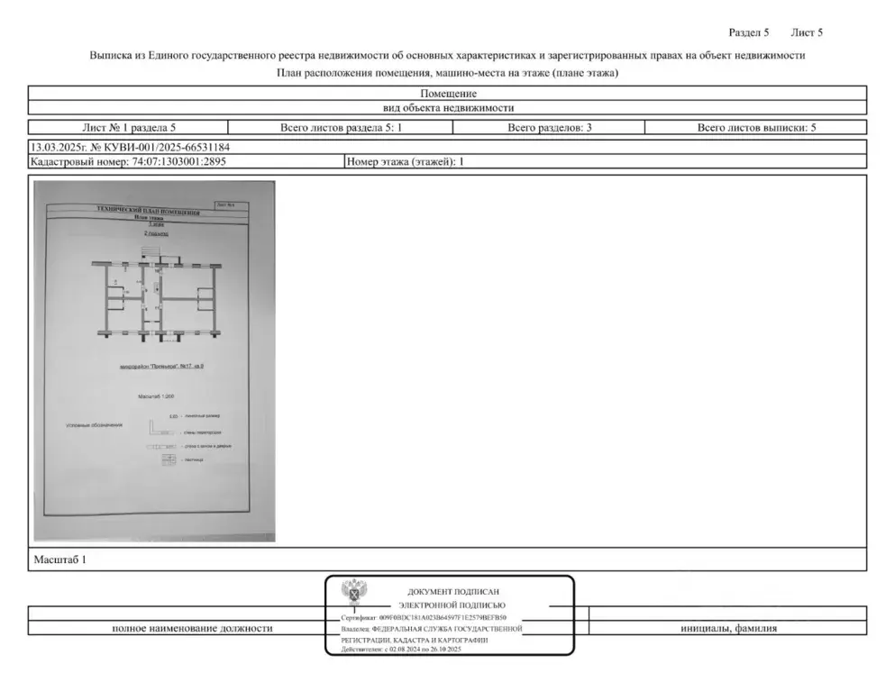
Task: Click the 'Всего листов выписки: 5' cell
Action: pos(756,127)
